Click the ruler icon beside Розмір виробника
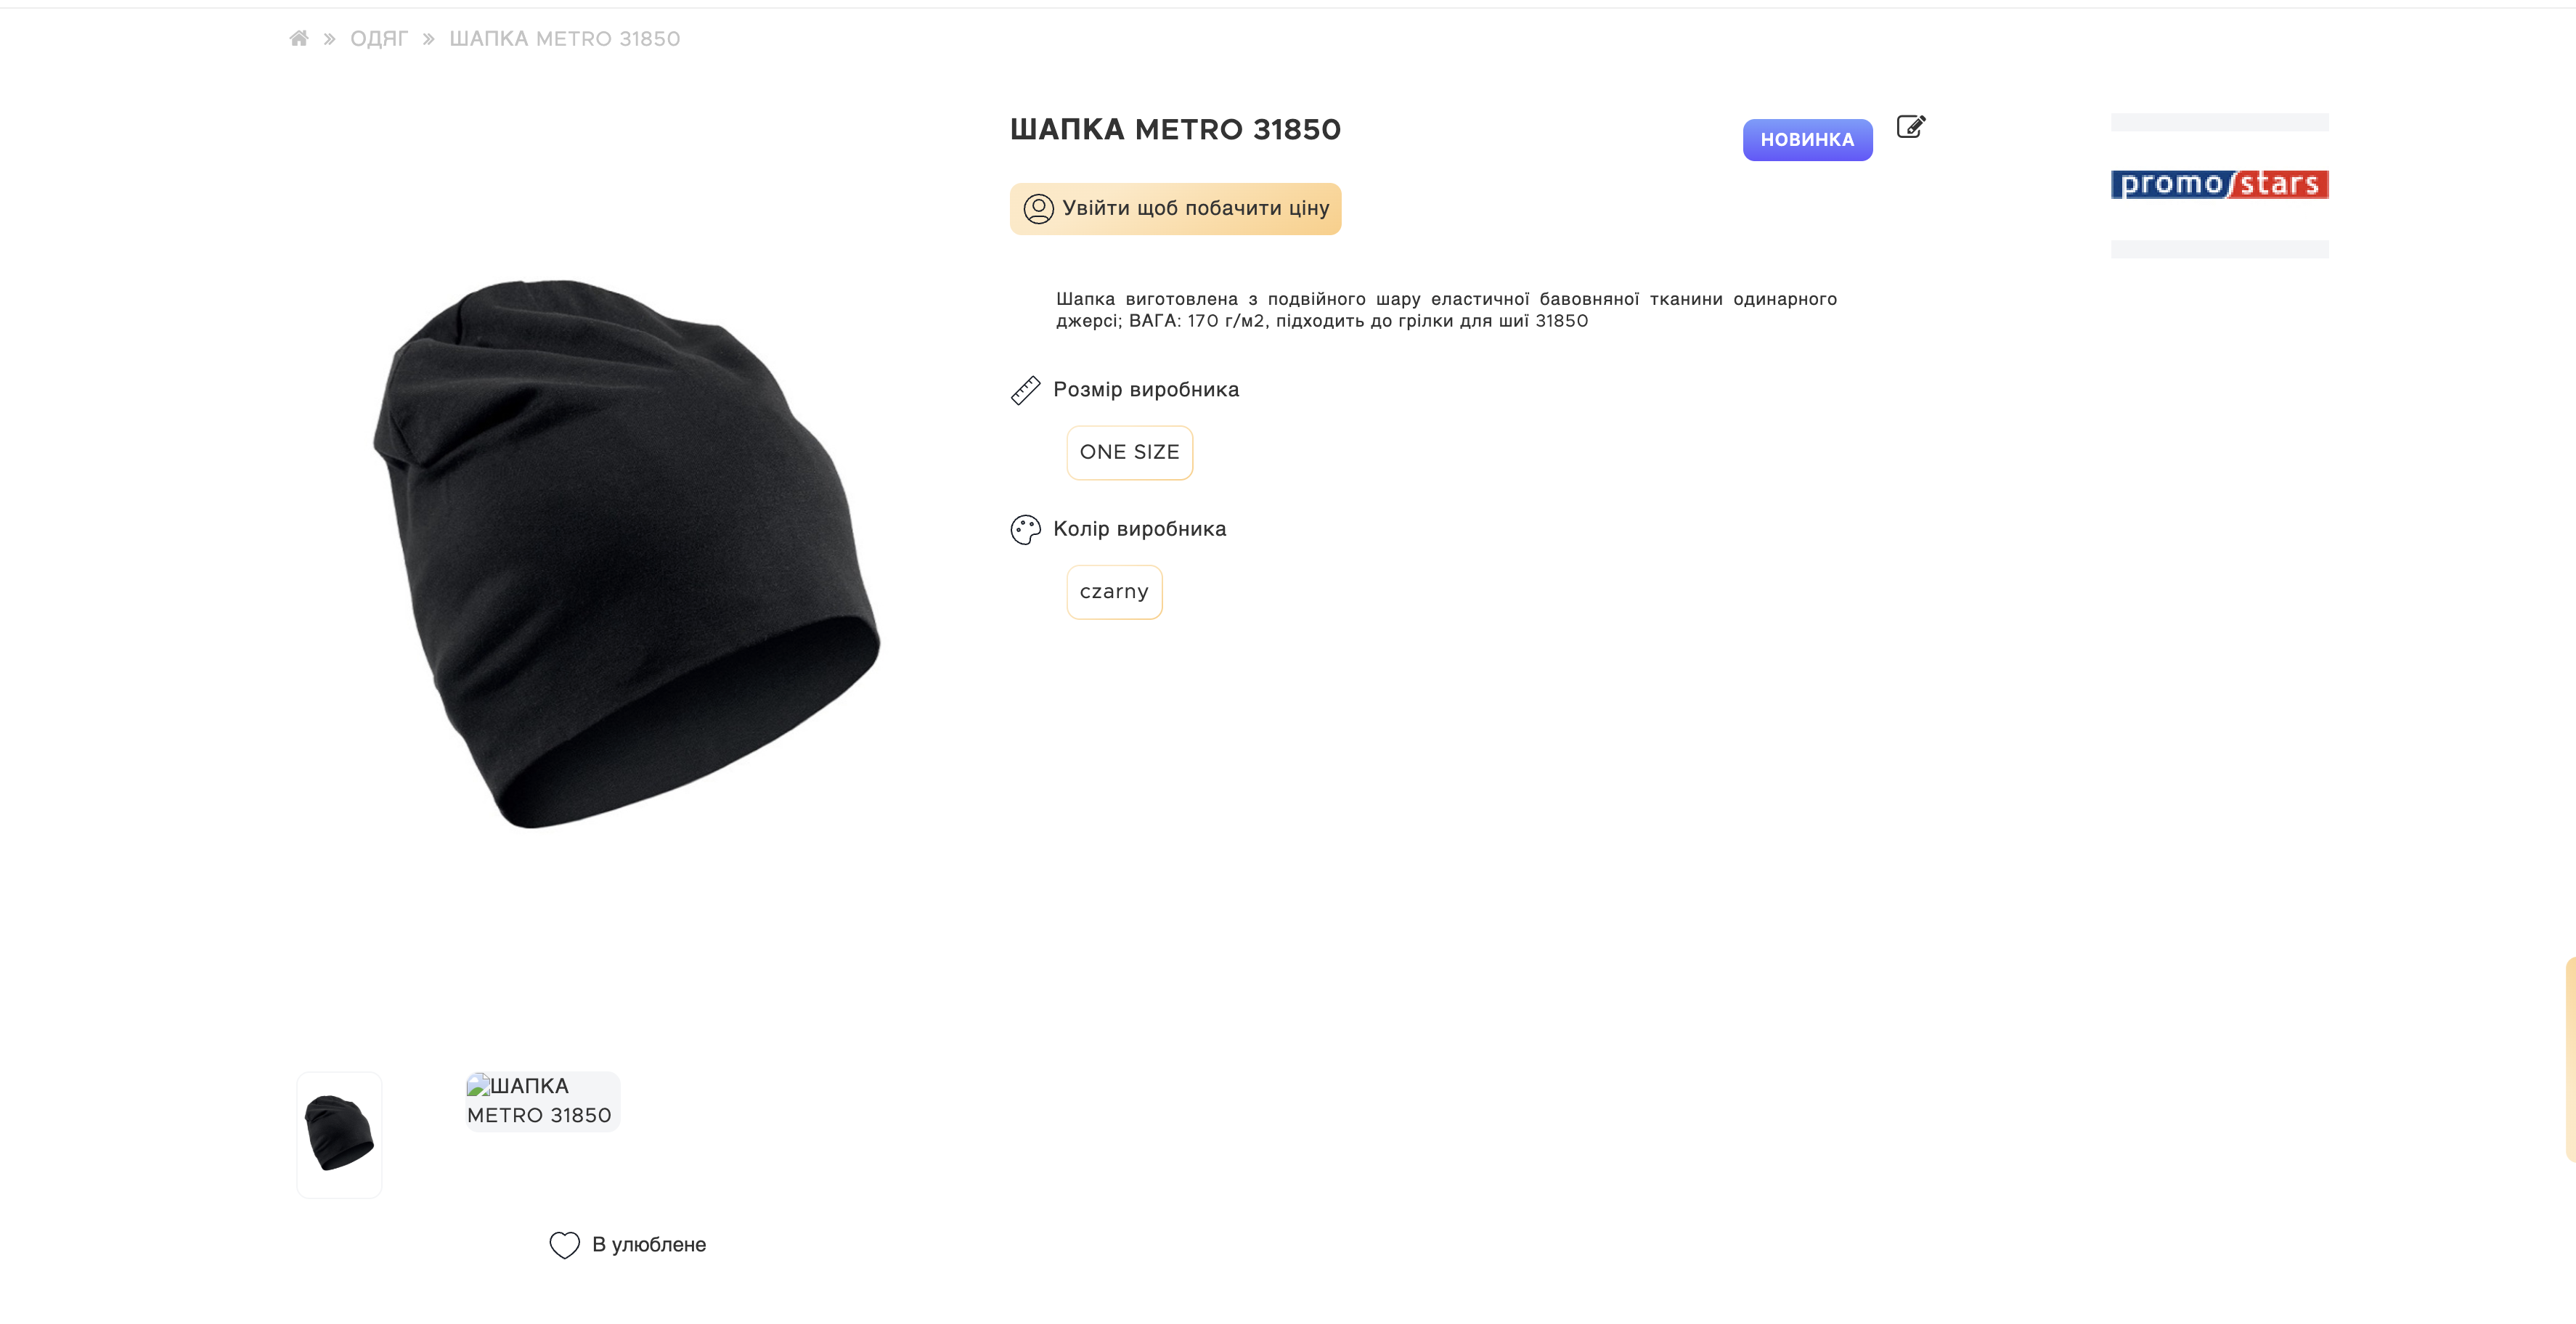 1025,390
